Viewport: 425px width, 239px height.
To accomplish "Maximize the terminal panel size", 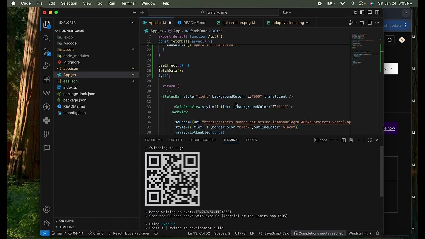I will coord(370,140).
